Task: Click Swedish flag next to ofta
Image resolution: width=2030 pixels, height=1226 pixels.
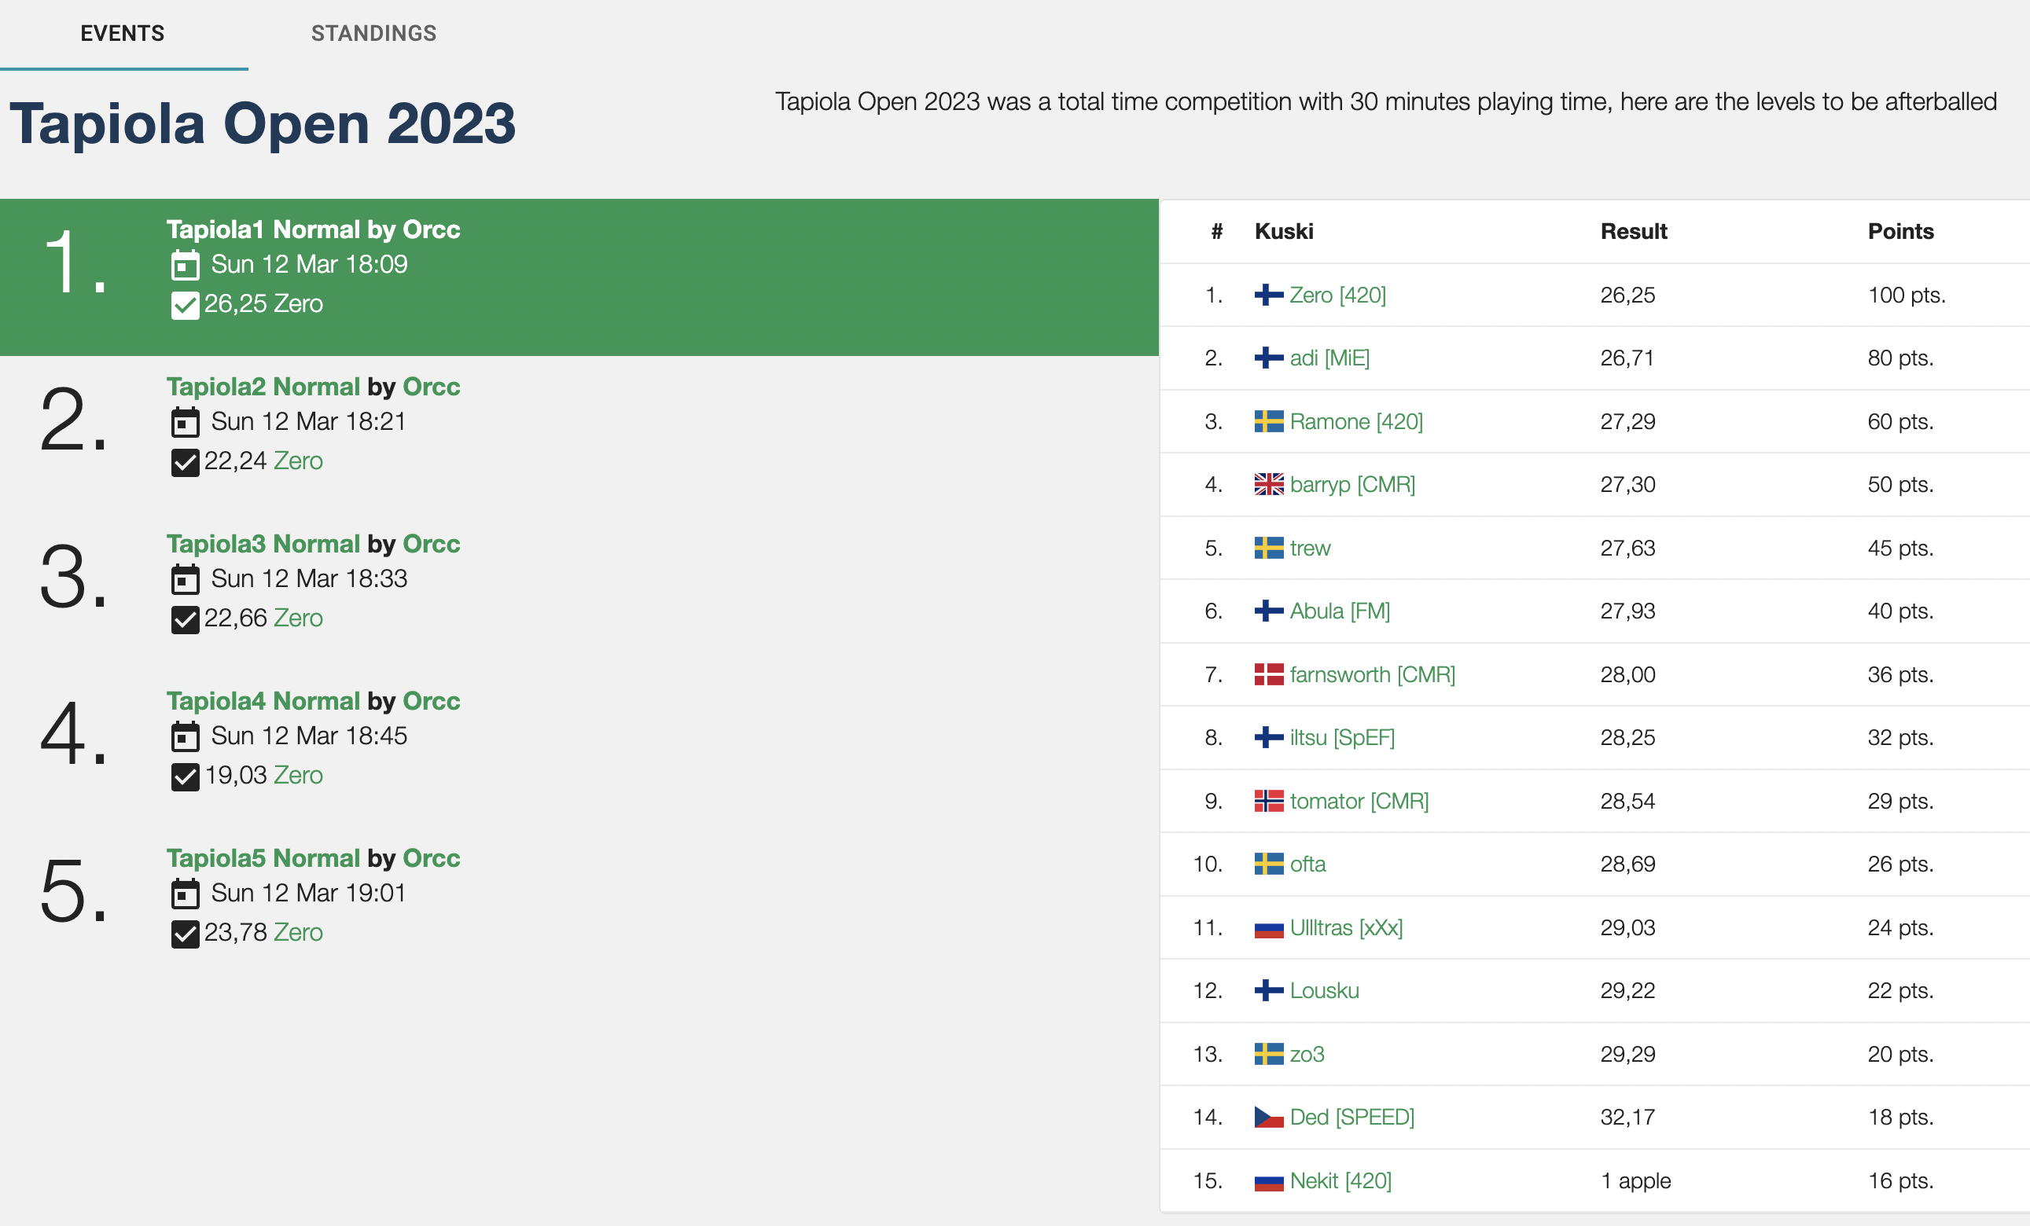Action: point(1269,864)
